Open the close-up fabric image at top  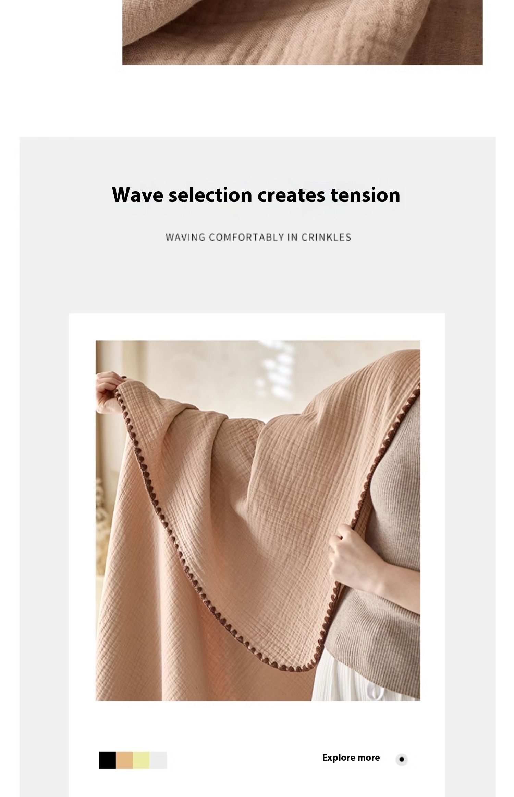[302, 32]
